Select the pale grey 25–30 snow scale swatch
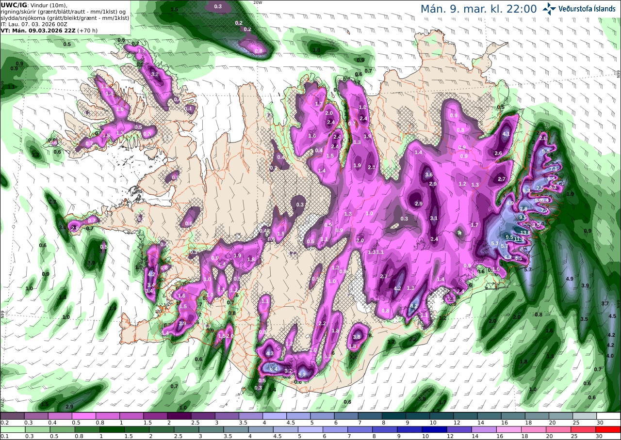621x440 pixels. (x=585, y=416)
